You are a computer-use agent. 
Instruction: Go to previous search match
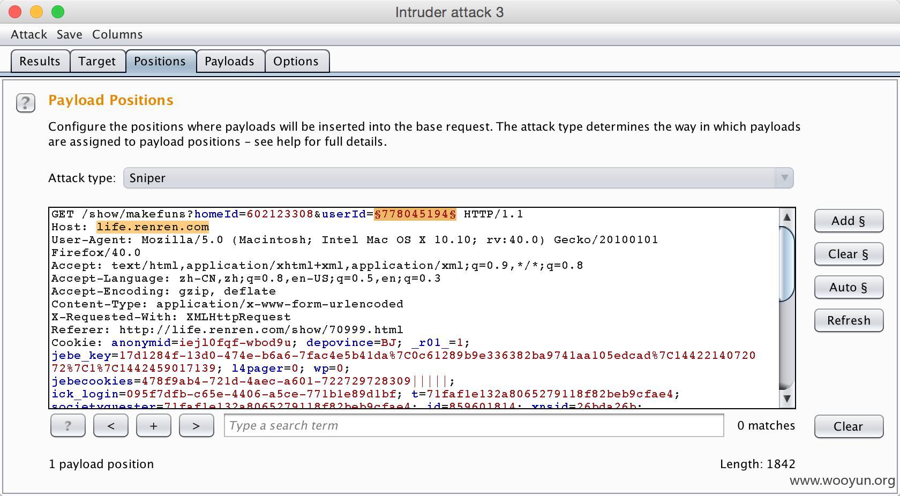click(111, 426)
